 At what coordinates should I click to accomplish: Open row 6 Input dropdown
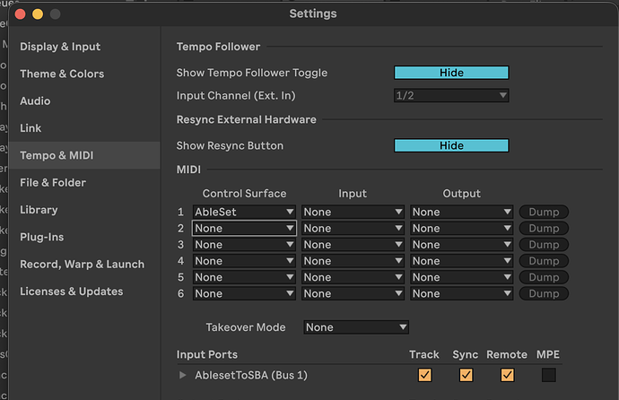(353, 293)
